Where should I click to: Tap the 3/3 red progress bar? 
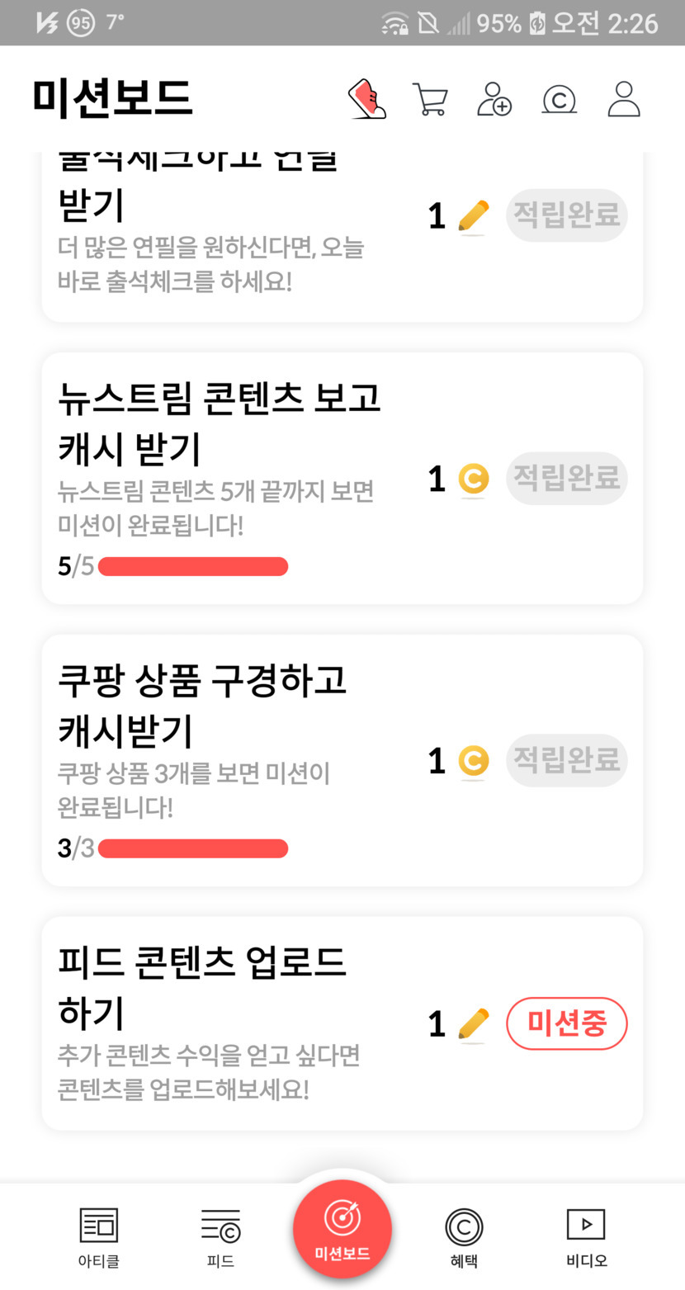pyautogui.click(x=193, y=848)
